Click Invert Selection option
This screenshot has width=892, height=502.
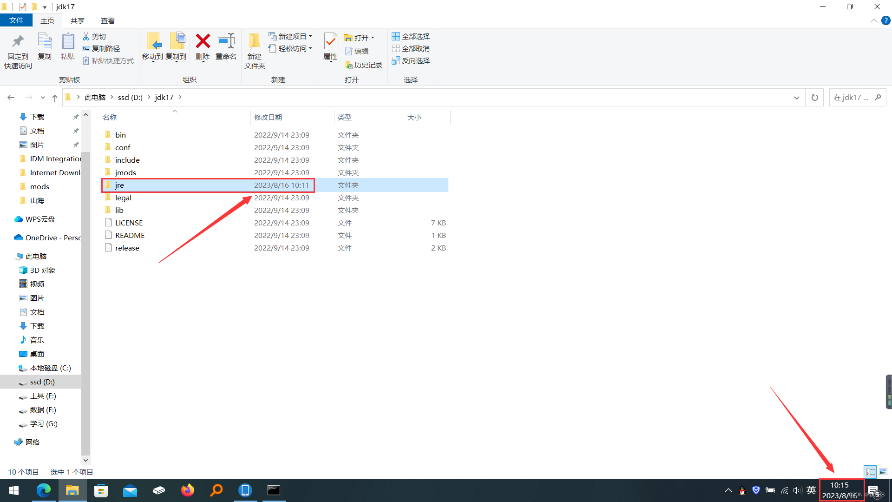411,60
